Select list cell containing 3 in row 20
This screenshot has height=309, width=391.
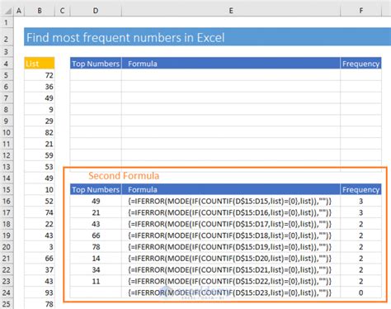coord(40,247)
